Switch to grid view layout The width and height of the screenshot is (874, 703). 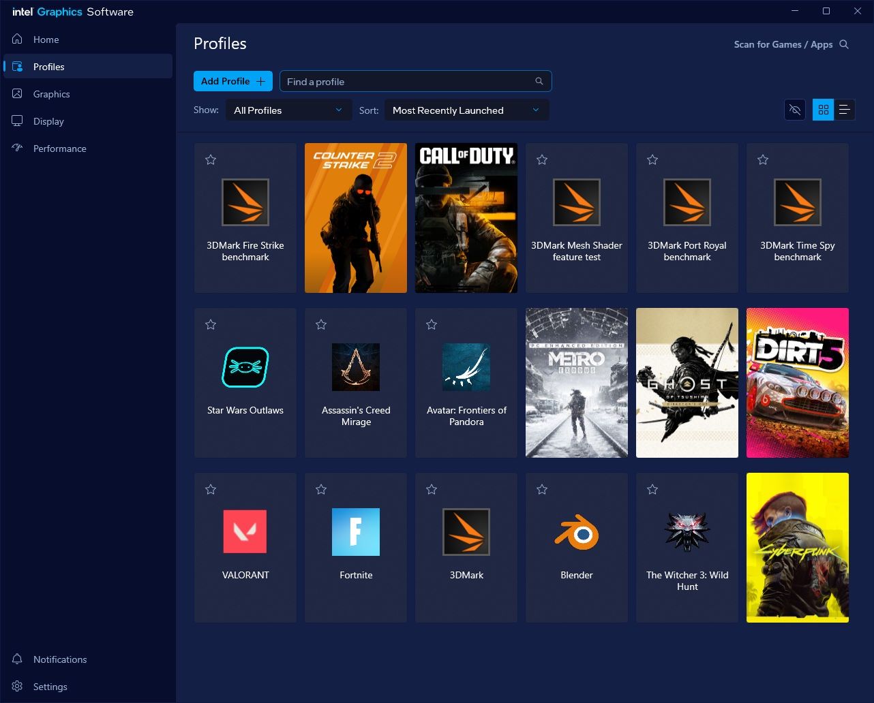click(x=824, y=110)
